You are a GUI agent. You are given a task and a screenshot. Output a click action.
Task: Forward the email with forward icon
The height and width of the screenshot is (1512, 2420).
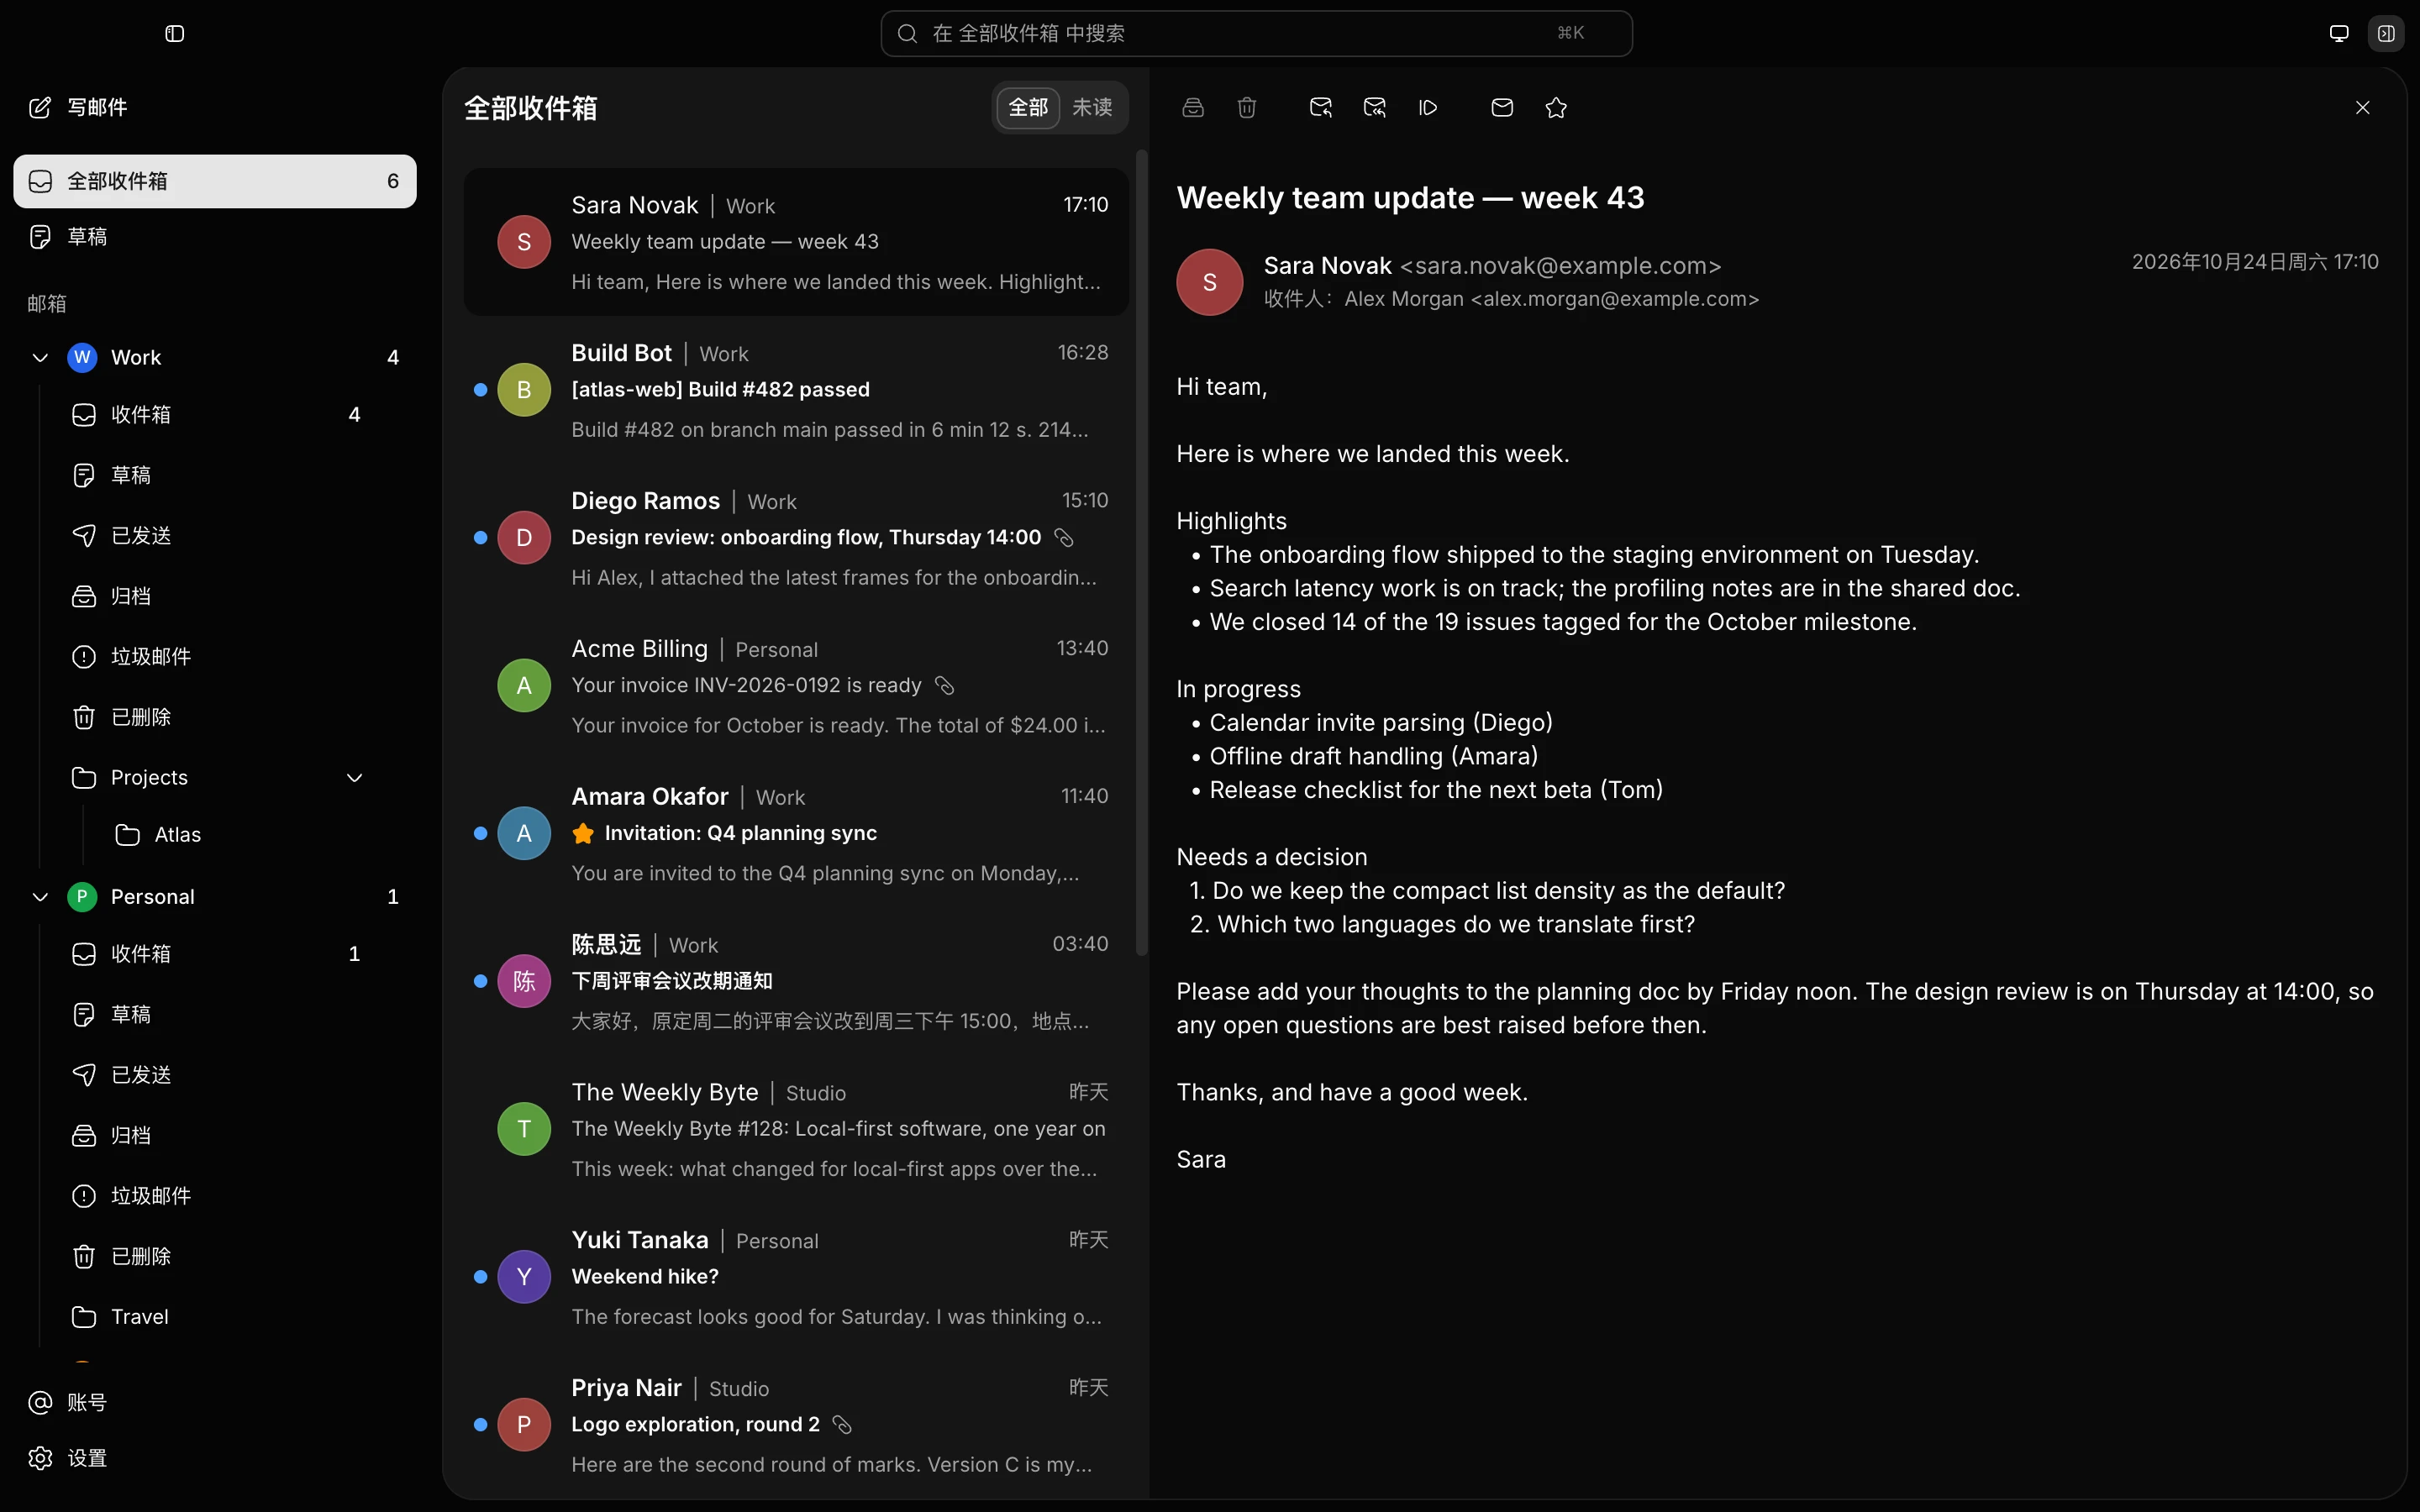coord(1428,108)
